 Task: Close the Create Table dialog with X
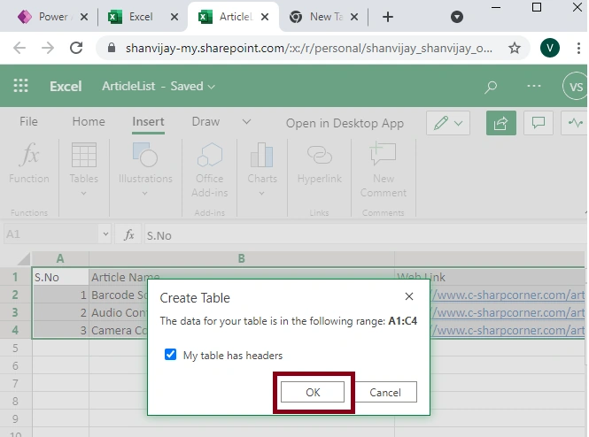click(409, 296)
